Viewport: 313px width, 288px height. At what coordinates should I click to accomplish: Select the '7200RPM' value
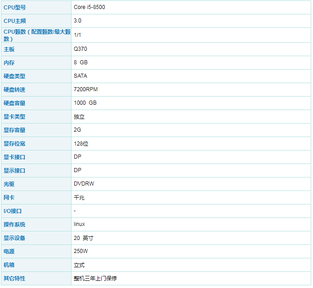pos(86,89)
